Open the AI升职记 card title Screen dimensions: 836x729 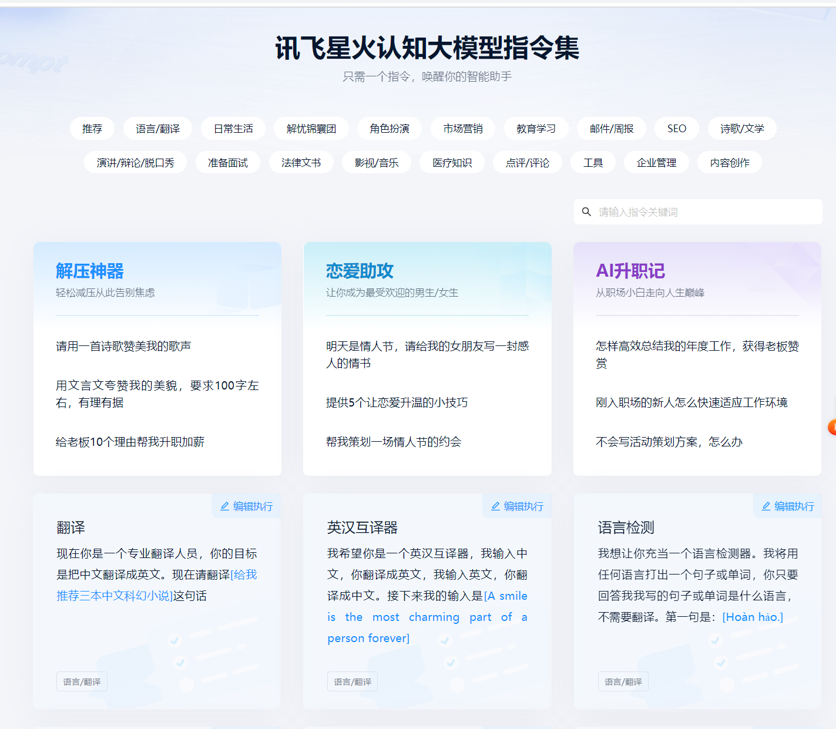(x=630, y=271)
